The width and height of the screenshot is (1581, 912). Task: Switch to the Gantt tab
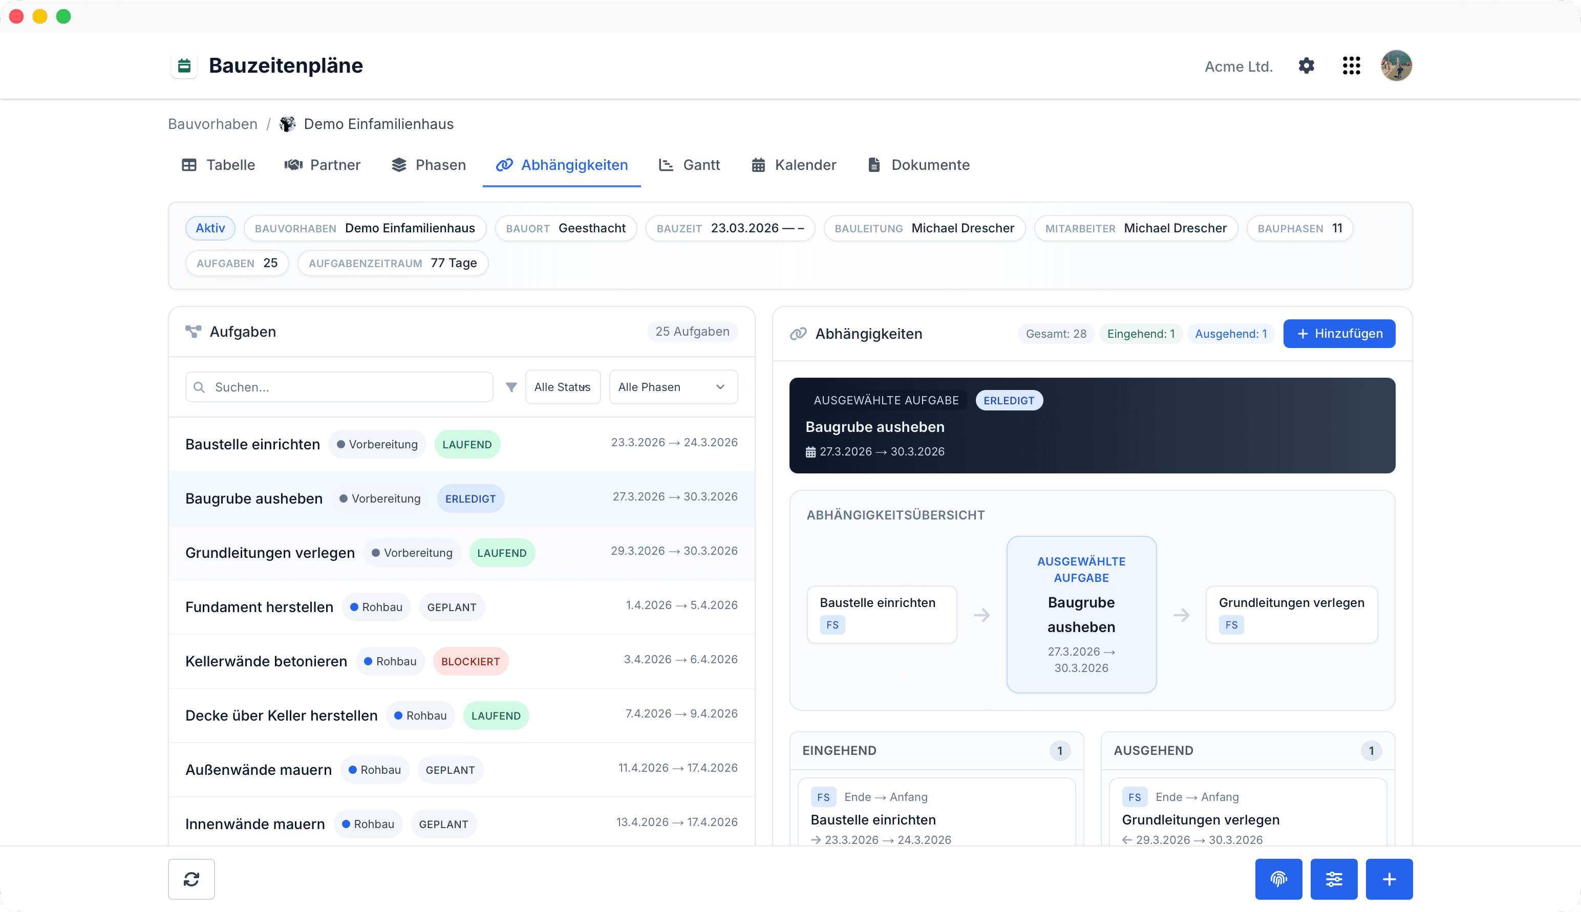click(689, 165)
